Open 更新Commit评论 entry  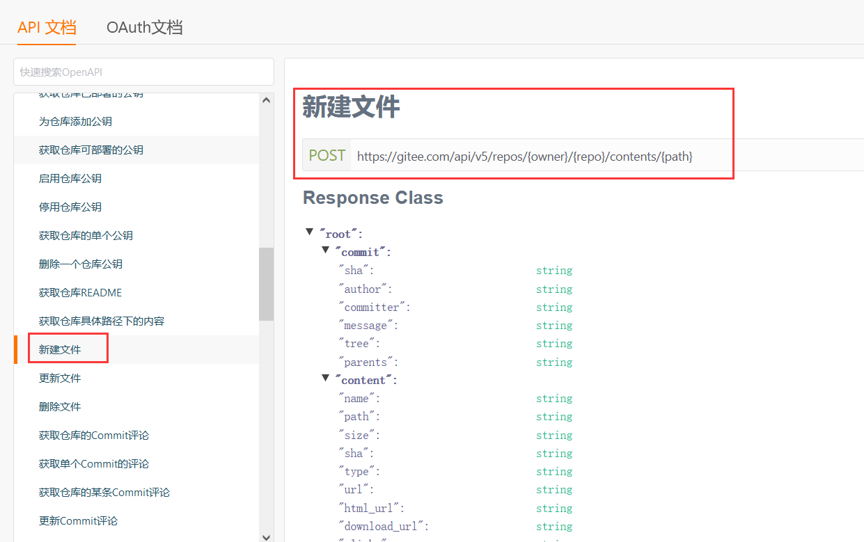tap(79, 520)
